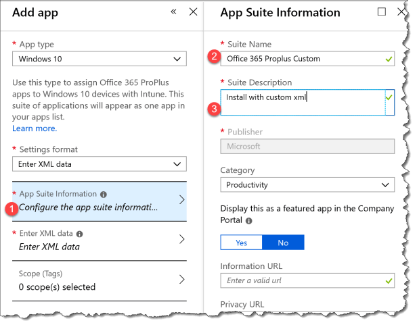Click into the Suite Name field
Screen dimensions: 417x325
(307, 59)
